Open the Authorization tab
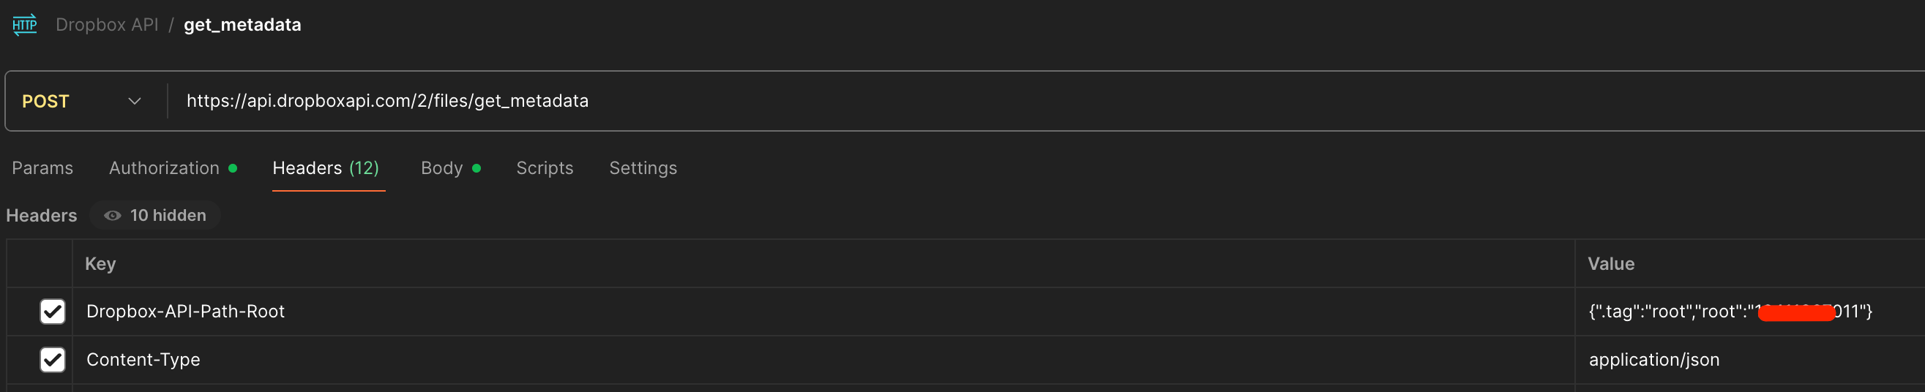The image size is (1925, 392). pos(165,168)
